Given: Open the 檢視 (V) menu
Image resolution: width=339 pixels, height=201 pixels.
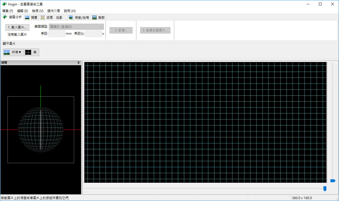Looking at the screenshot, I should click(38, 11).
